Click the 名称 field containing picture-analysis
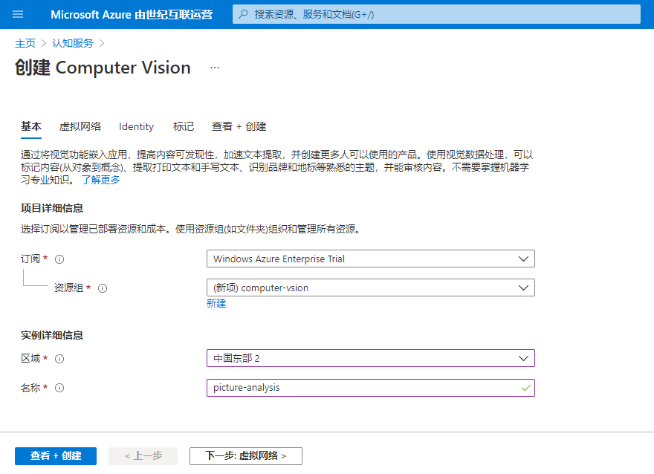The height and width of the screenshot is (474, 654). pyautogui.click(x=371, y=388)
